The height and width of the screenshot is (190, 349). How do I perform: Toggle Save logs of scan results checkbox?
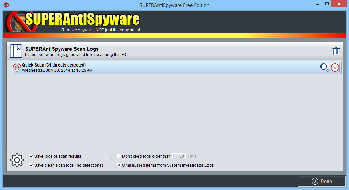tap(31, 156)
